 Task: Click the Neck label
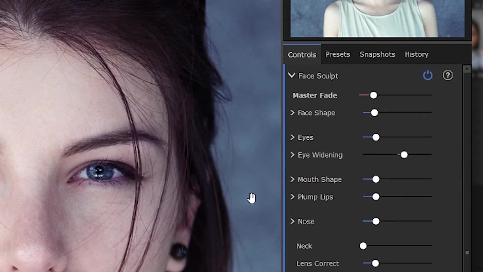(304, 246)
